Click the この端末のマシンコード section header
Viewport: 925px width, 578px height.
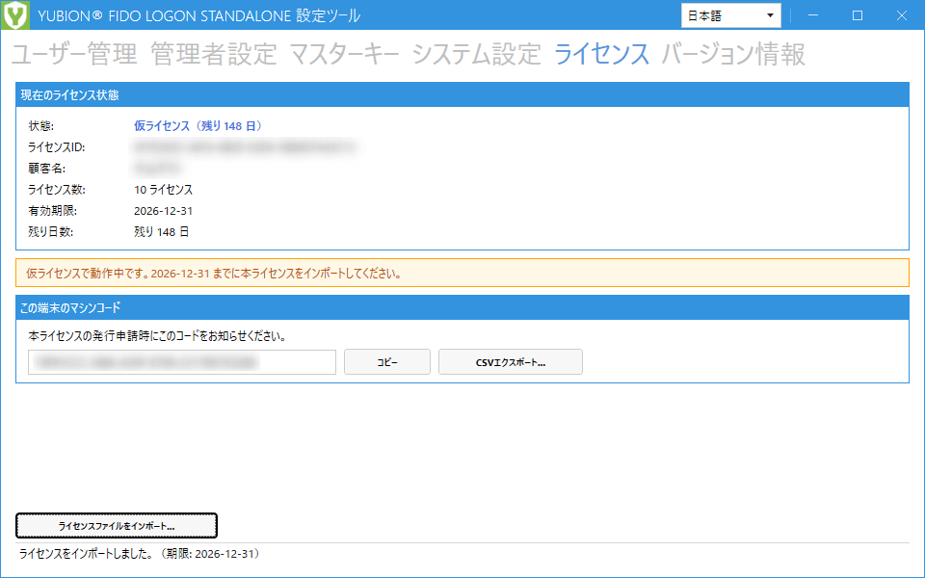(462, 307)
